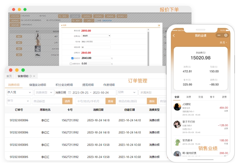Close the payment dialog with orange X
This screenshot has height=166, width=238.
click(x=159, y=25)
